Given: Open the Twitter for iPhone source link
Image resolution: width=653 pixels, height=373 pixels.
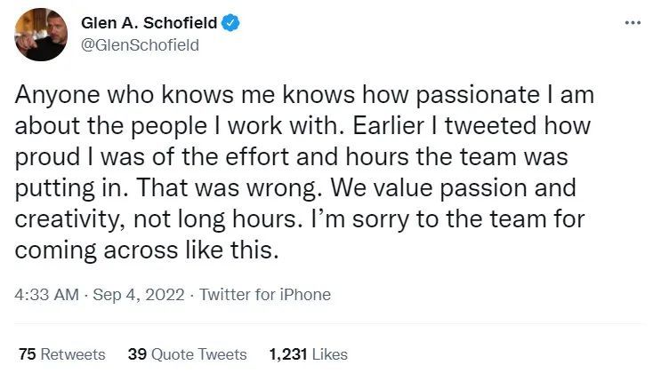Looking at the screenshot, I should click(264, 296).
